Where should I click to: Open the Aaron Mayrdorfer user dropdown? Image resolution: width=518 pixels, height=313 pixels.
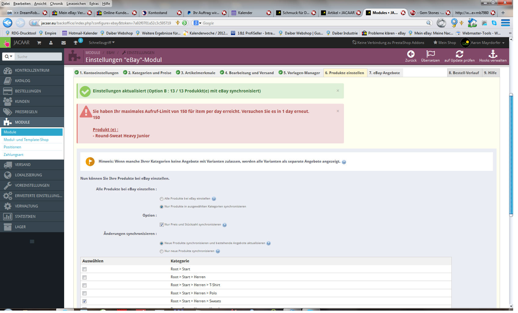[x=483, y=43]
